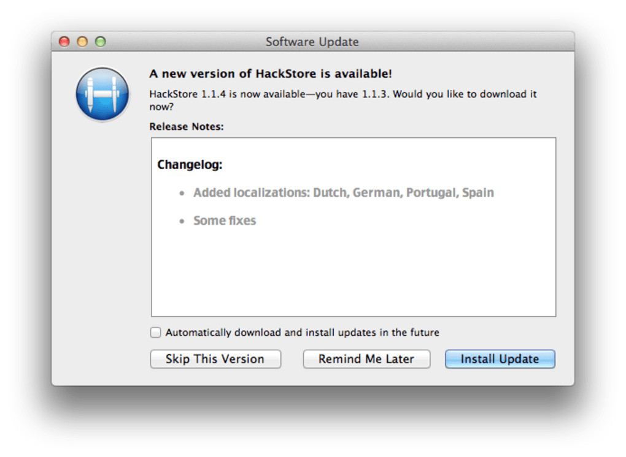Minimize the Software Update dialog

pos(82,42)
